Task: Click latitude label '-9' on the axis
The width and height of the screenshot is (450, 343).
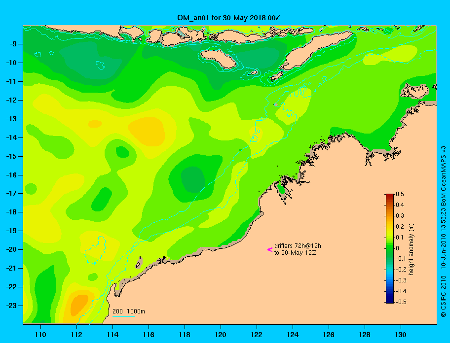Action: pos(13,44)
